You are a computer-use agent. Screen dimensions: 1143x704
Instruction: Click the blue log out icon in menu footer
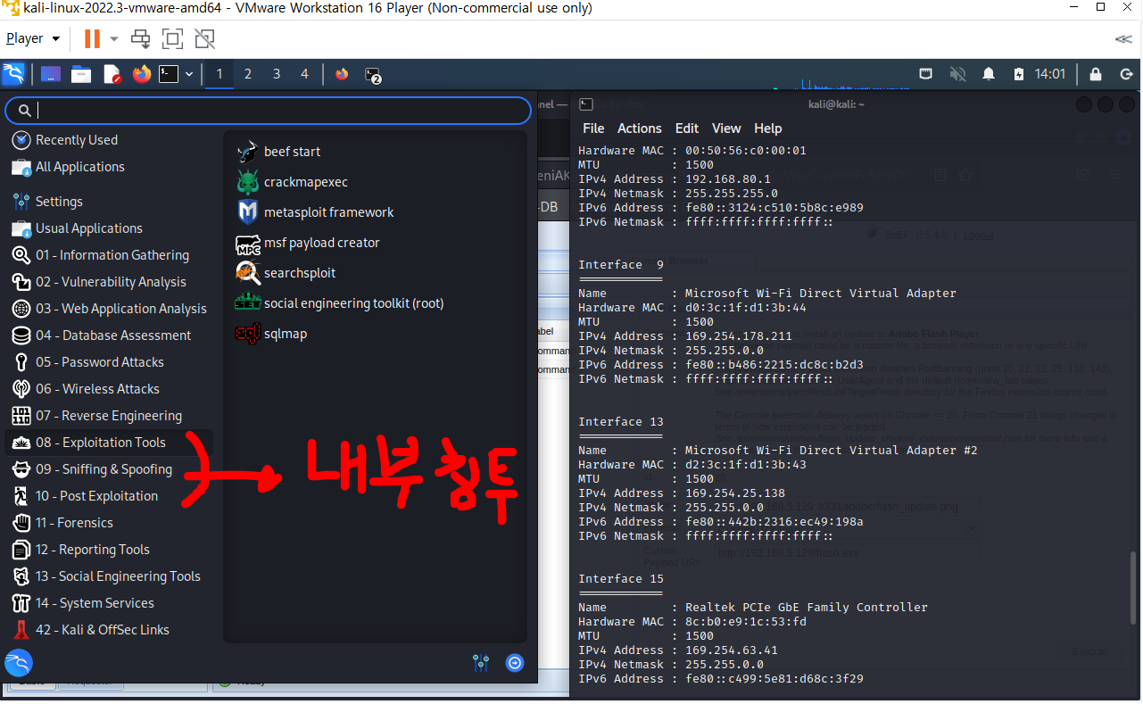point(515,663)
